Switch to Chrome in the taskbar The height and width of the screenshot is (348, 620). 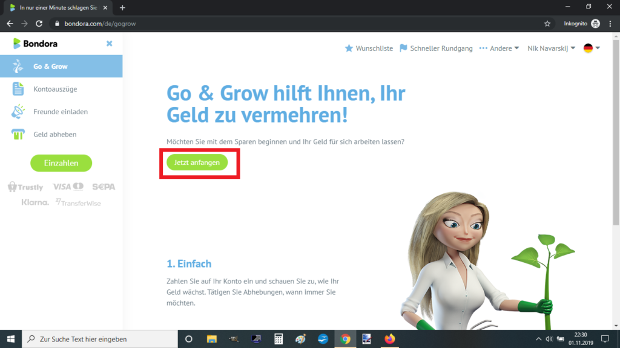[345, 339]
